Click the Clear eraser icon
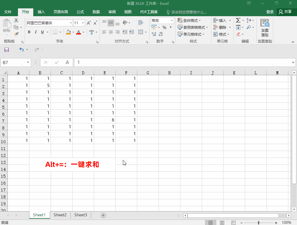The image size is (297, 225). [x=238, y=34]
